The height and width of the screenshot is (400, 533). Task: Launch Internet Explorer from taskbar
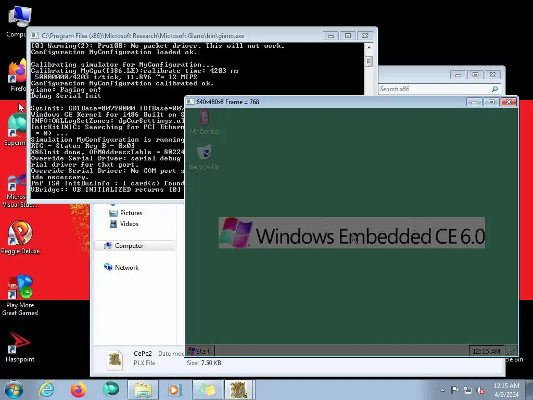pos(46,390)
